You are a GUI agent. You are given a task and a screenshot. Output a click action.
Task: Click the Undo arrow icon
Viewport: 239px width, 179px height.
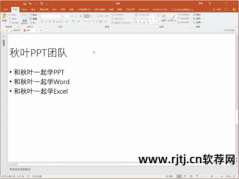click(30, 3)
